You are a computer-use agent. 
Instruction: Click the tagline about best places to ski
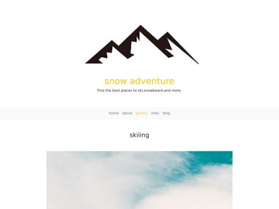[139, 90]
